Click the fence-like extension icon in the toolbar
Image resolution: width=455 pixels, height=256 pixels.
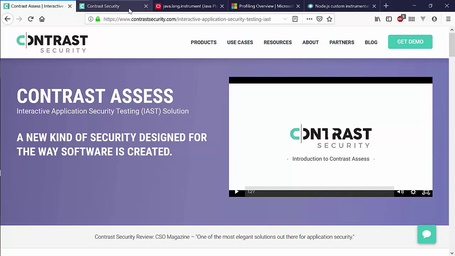coord(412,19)
